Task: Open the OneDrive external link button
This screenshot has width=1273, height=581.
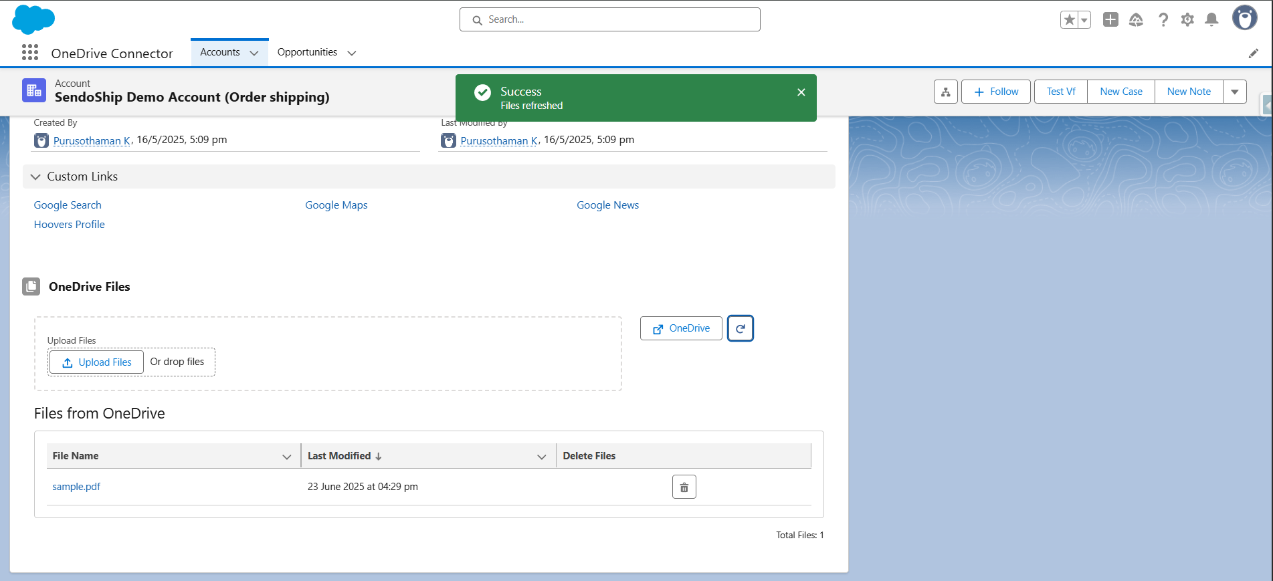Action: click(x=681, y=328)
